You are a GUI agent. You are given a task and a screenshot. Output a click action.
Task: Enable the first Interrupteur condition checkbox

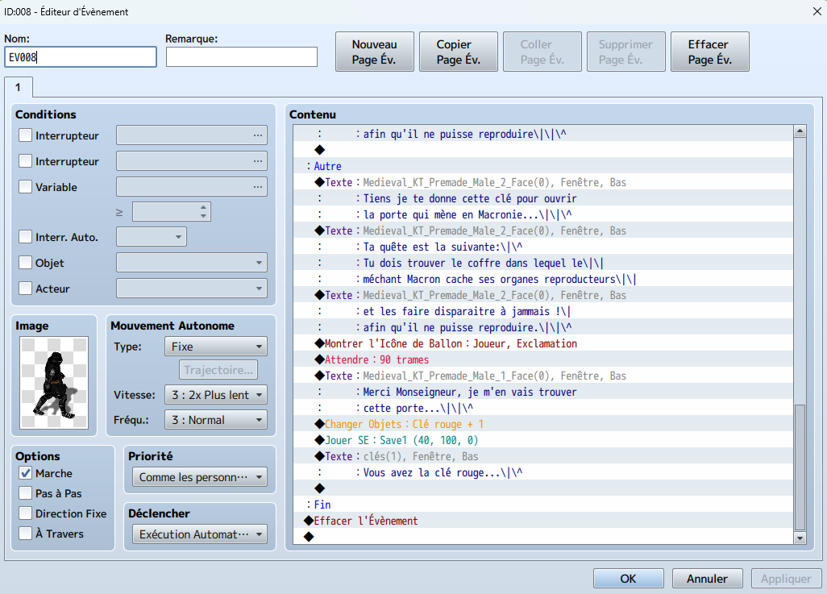point(26,135)
